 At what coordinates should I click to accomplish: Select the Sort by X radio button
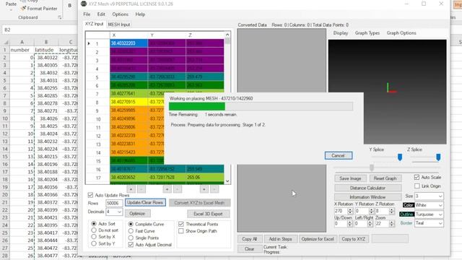94,237
